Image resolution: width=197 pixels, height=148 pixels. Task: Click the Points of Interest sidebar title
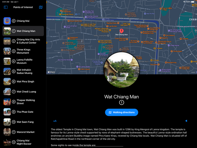[23, 7]
